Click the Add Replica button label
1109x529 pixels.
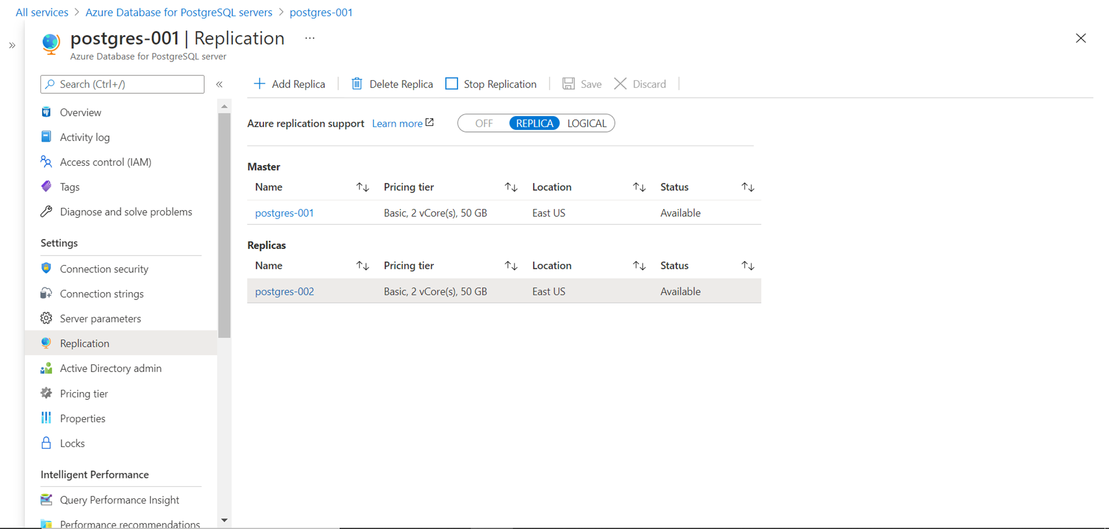tap(298, 84)
